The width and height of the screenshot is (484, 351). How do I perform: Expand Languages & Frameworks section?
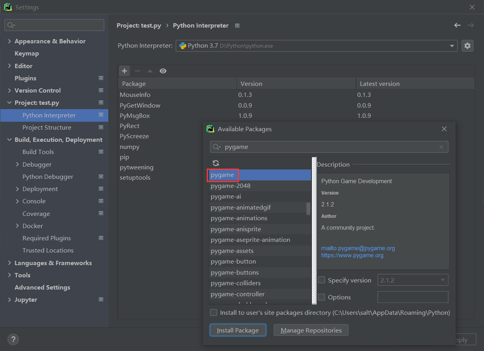[9, 263]
